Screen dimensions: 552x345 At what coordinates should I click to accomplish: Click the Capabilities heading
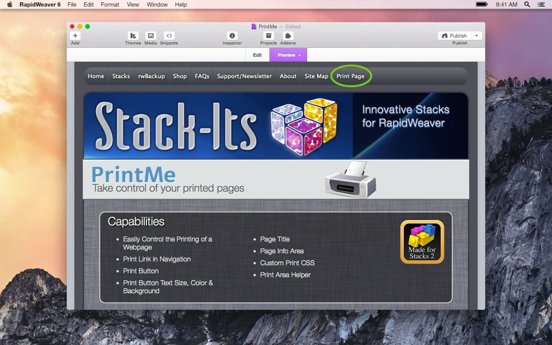tap(136, 221)
